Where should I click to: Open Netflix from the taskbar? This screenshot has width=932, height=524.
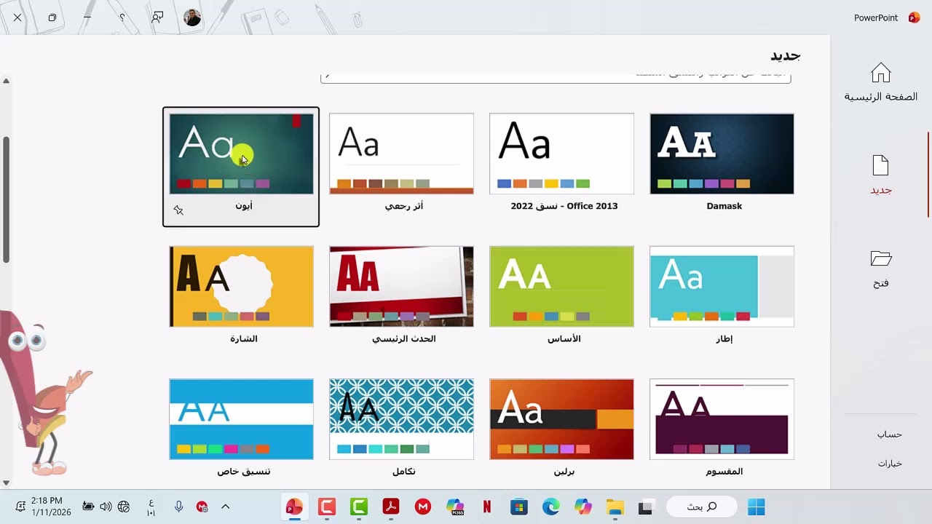pyautogui.click(x=487, y=507)
